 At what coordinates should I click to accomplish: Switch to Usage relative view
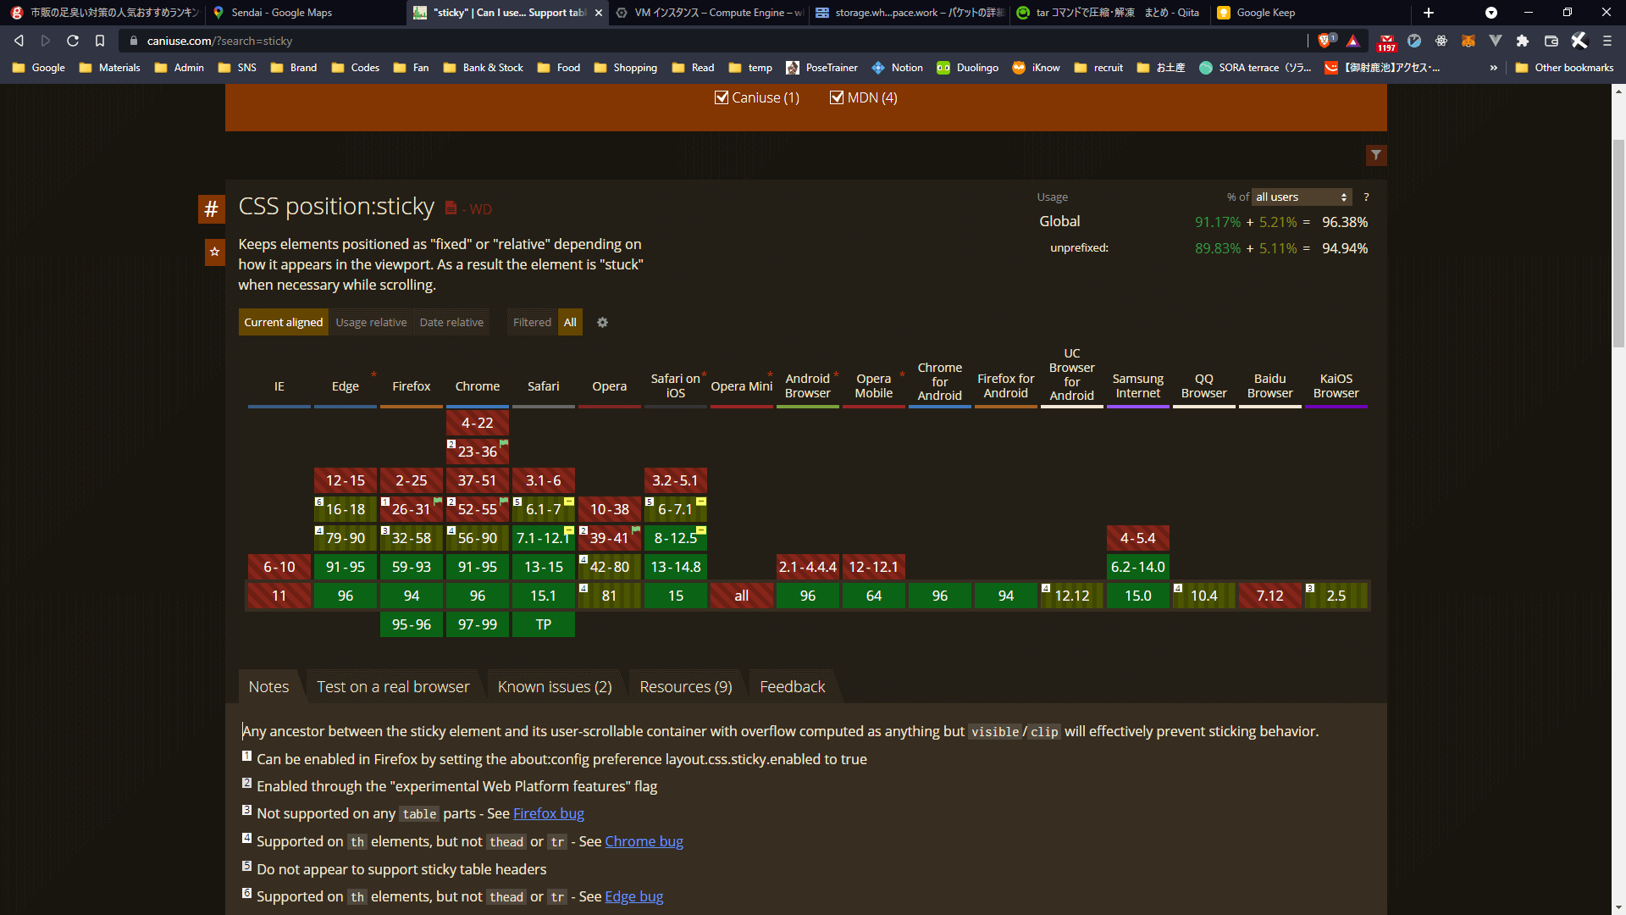371,323
